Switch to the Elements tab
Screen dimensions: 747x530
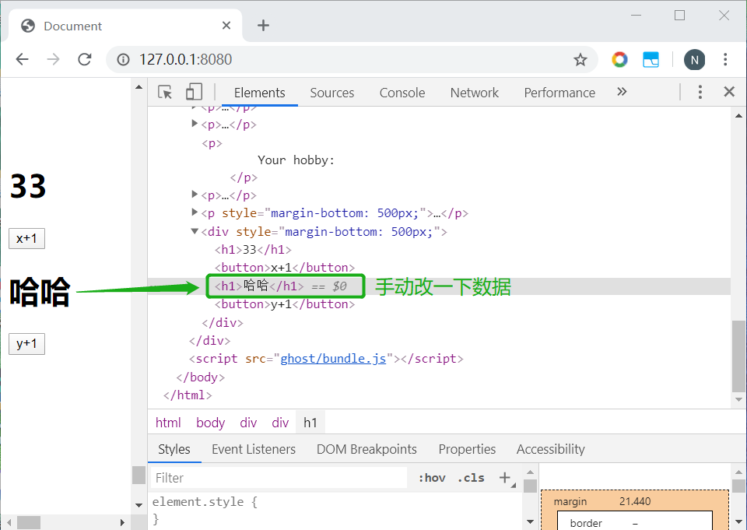260,93
